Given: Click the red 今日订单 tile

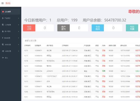Looking at the screenshot, I should click(x=29, y=28).
